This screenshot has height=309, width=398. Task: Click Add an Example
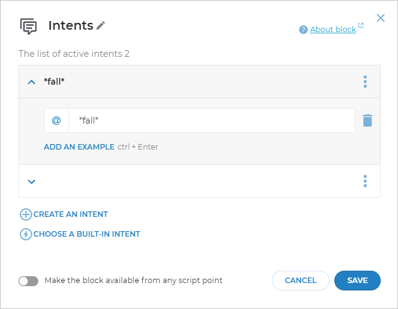click(x=79, y=147)
